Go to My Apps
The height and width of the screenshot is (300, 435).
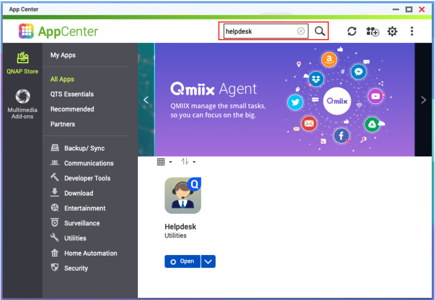point(63,55)
